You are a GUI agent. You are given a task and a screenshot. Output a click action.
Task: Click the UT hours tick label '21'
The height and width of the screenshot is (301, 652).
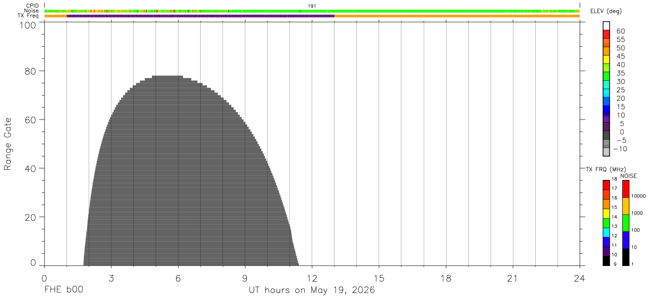click(x=513, y=278)
